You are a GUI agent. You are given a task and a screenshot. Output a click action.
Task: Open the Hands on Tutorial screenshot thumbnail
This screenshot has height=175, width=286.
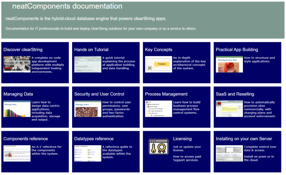(x=88, y=64)
